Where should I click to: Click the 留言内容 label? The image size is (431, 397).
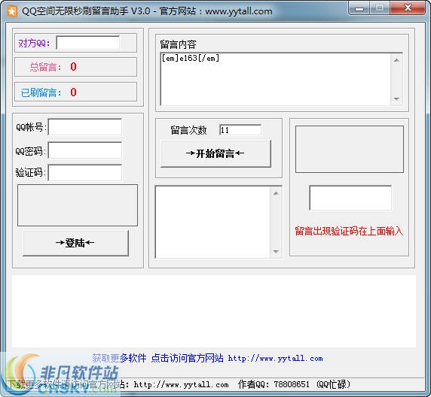click(178, 44)
